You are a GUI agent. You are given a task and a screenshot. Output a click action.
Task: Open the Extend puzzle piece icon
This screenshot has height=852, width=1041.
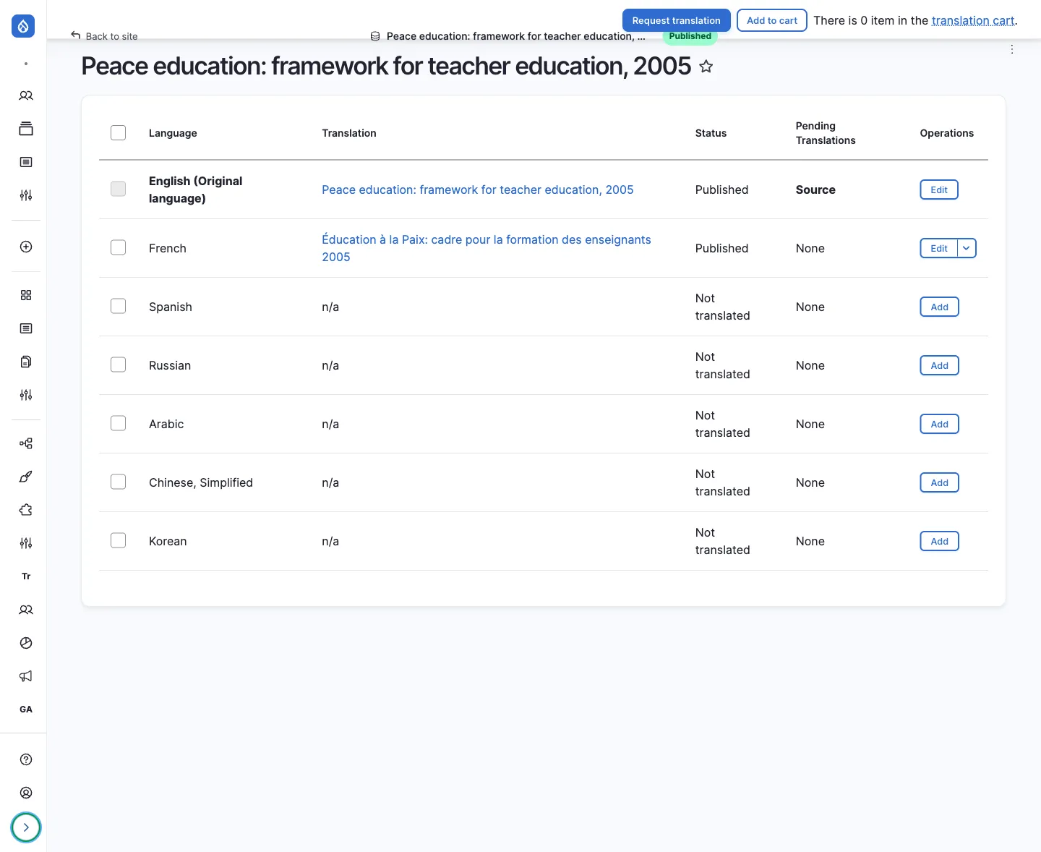pyautogui.click(x=26, y=510)
